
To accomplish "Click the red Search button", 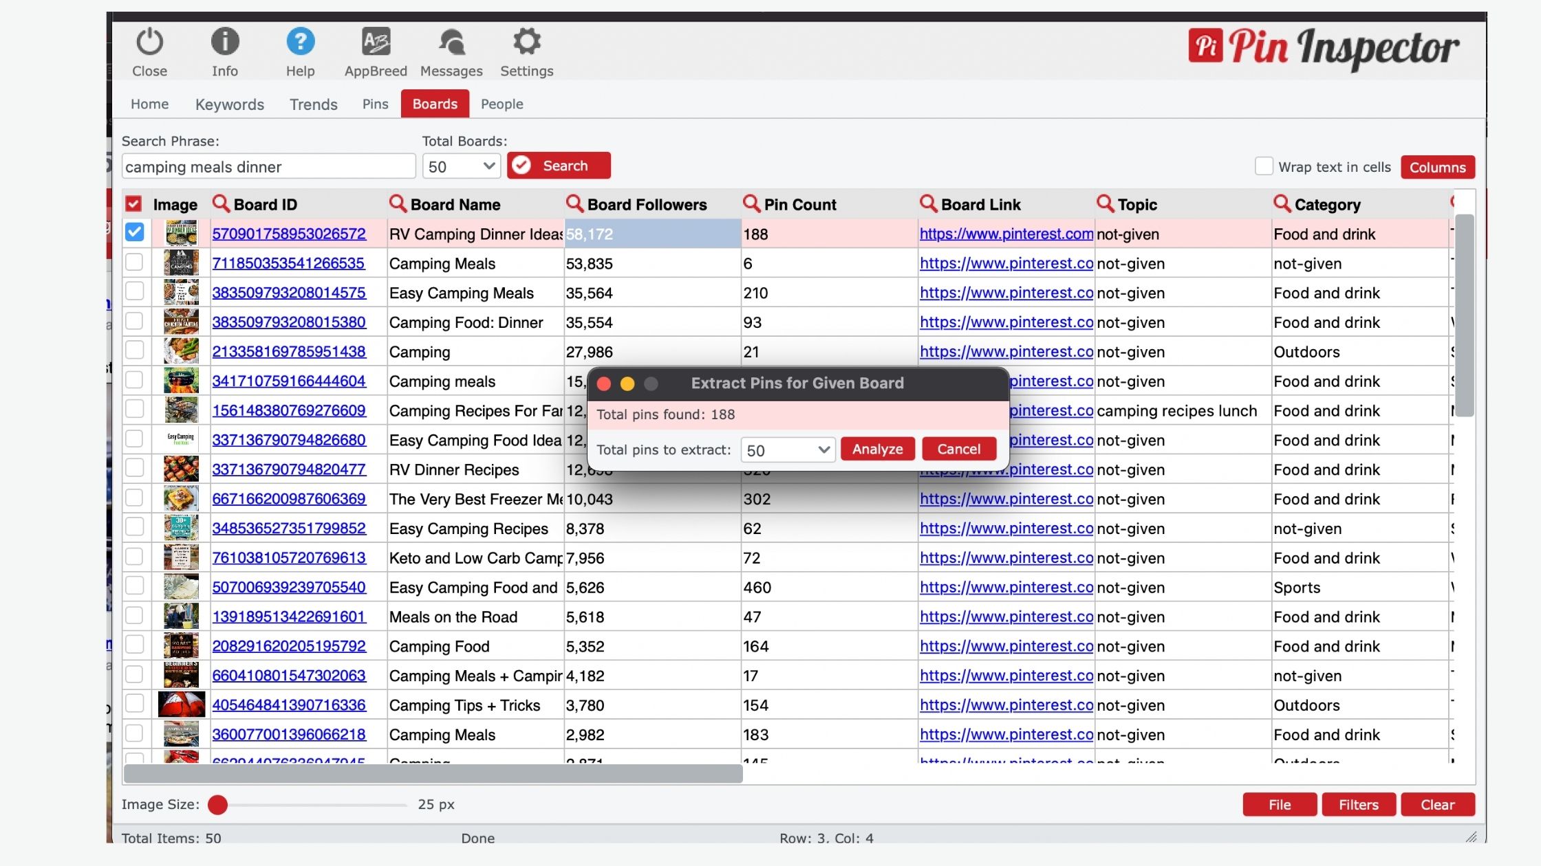I will tap(559, 166).
